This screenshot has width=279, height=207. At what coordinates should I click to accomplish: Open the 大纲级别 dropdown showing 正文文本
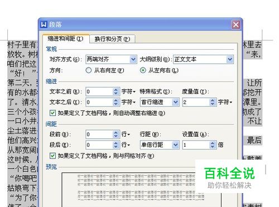coord(203,59)
